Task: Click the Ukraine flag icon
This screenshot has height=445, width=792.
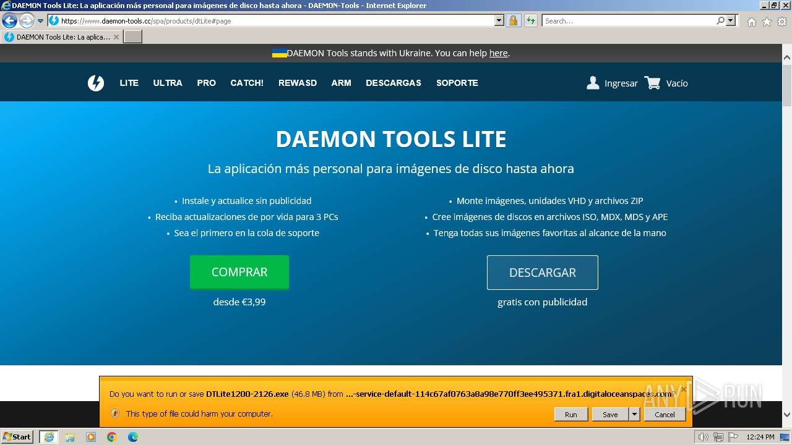Action: click(280, 53)
